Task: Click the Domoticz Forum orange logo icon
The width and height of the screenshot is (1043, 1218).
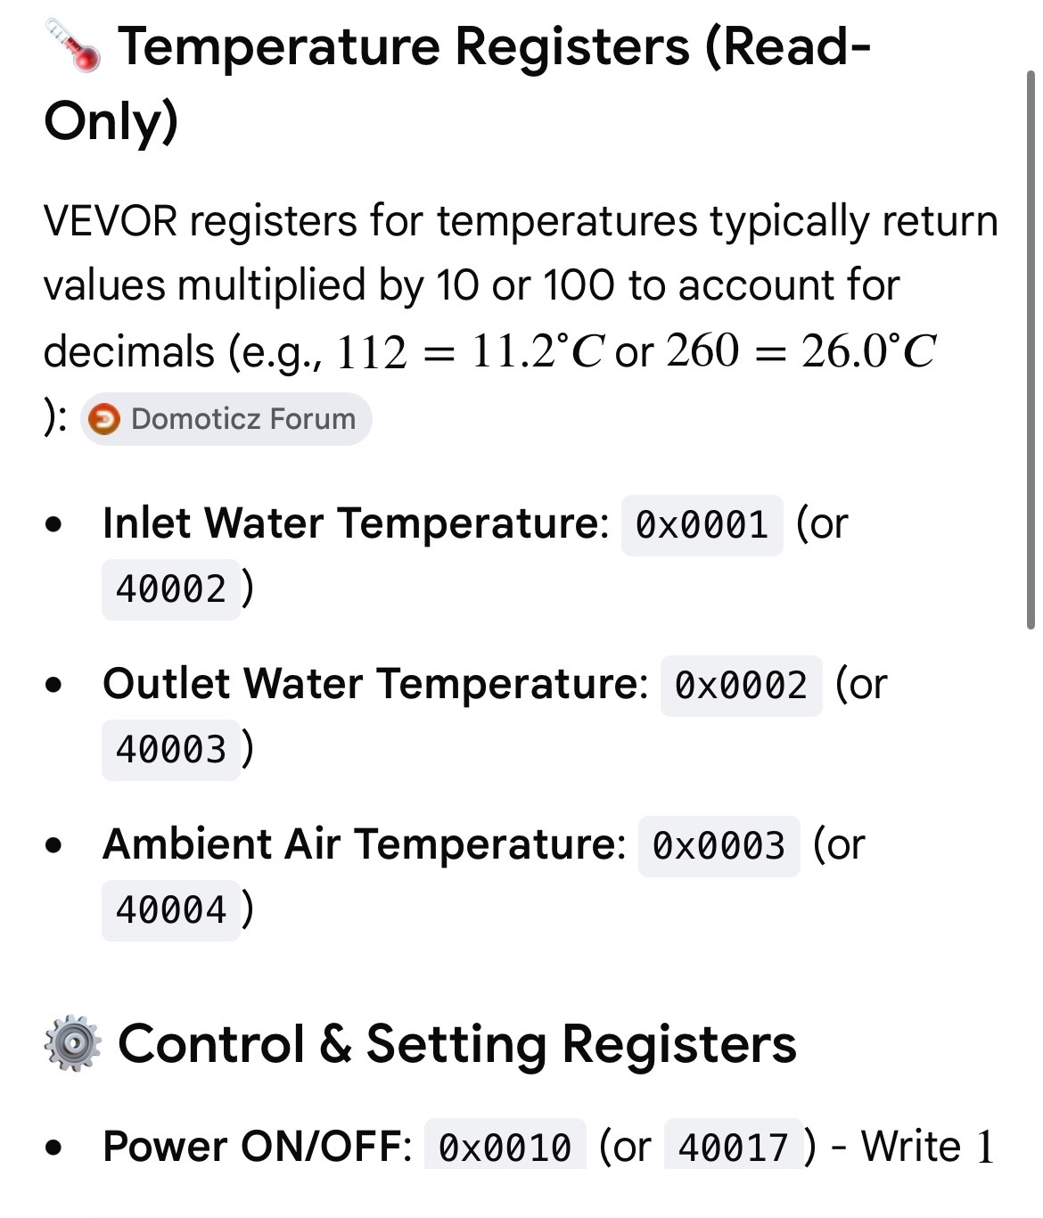Action: coord(105,419)
